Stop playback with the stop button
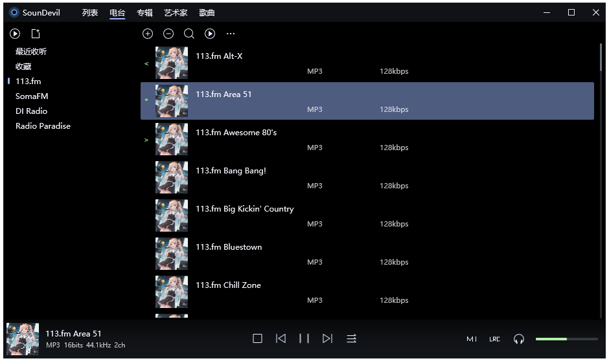Screen dimensions: 609x363 click(257, 338)
